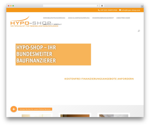This screenshot has width=150, height=126.
Task: Click the Hypo-Shop logo
Action: (x=34, y=21)
